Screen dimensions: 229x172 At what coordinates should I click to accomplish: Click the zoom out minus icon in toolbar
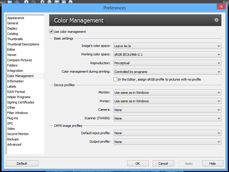49,2
